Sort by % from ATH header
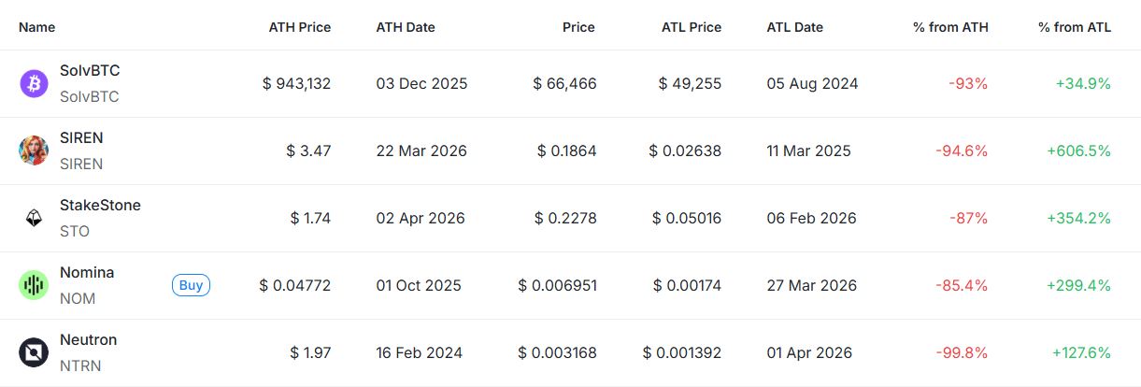Screen dimensions: 1141x387 tap(950, 27)
